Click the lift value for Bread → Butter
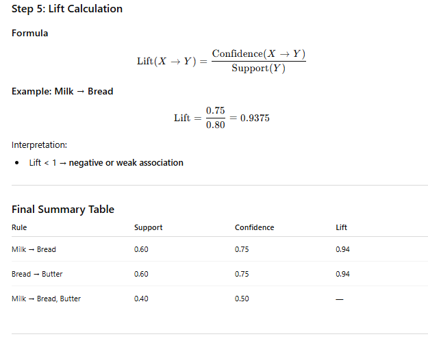The height and width of the screenshot is (341, 428). pos(343,274)
